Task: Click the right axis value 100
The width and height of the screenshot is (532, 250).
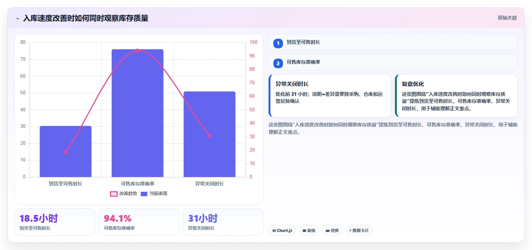Action: [253, 42]
